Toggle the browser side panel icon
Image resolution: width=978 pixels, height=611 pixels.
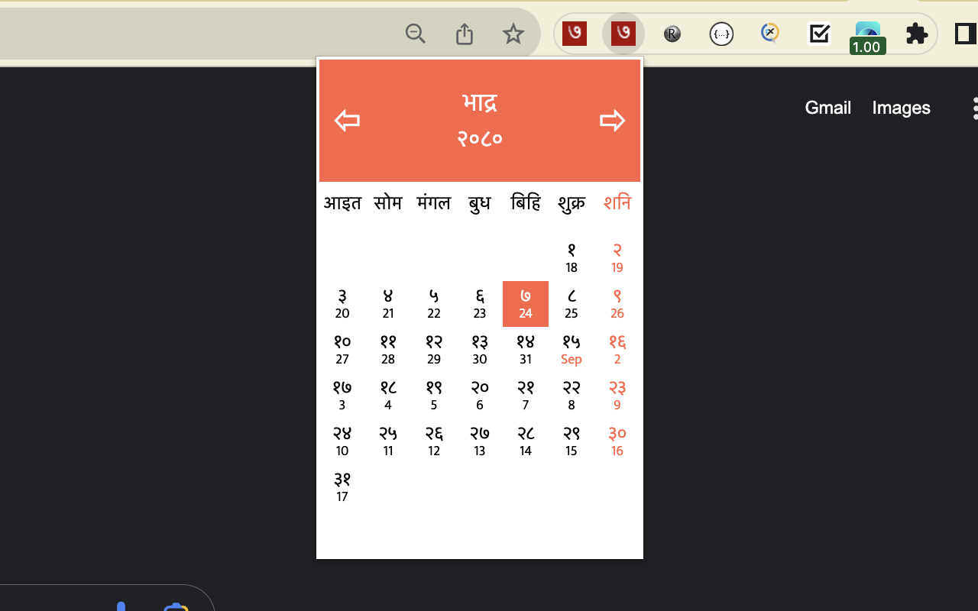966,34
